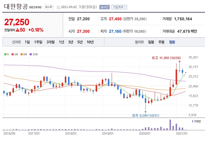Click the purple 120 moving average swatch

(x=31, y=54)
